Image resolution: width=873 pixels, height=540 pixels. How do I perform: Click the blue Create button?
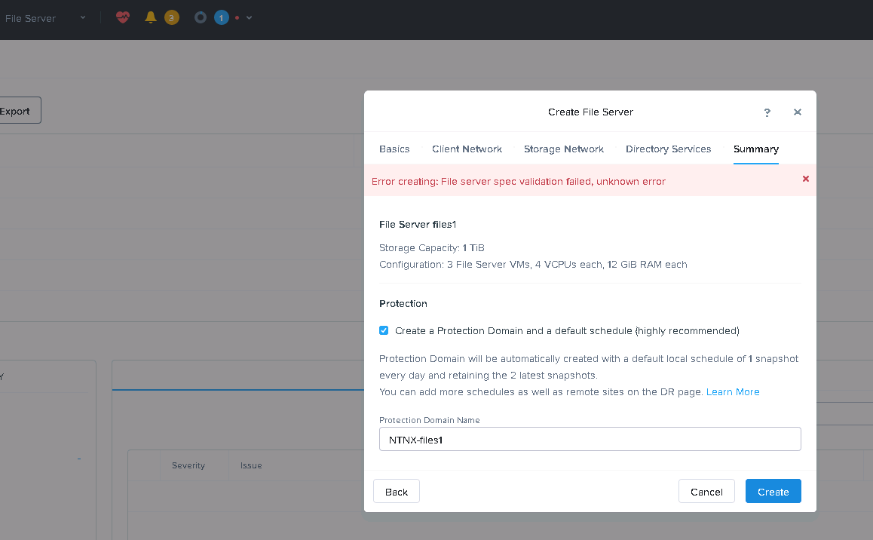773,492
